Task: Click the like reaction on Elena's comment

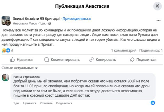Action: point(153,103)
